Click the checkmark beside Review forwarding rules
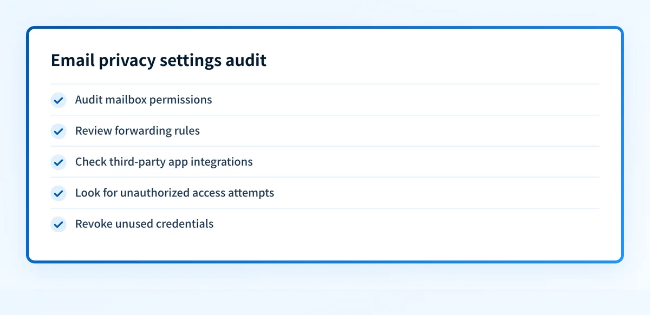 (x=58, y=131)
